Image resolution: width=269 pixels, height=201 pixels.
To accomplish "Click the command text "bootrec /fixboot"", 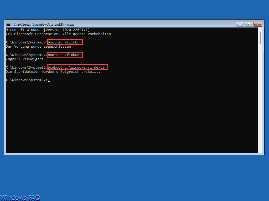I will pos(65,55).
